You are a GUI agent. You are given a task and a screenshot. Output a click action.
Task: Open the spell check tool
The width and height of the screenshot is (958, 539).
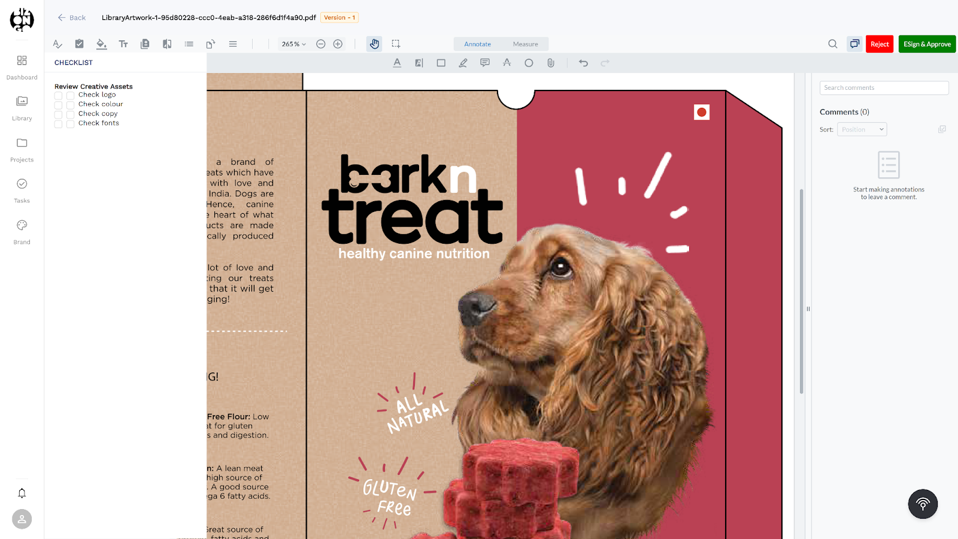[57, 44]
